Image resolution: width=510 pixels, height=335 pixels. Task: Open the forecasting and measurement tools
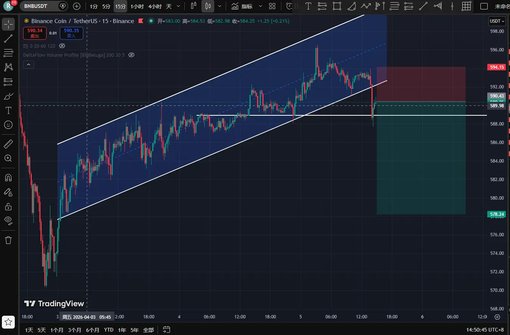click(8, 81)
